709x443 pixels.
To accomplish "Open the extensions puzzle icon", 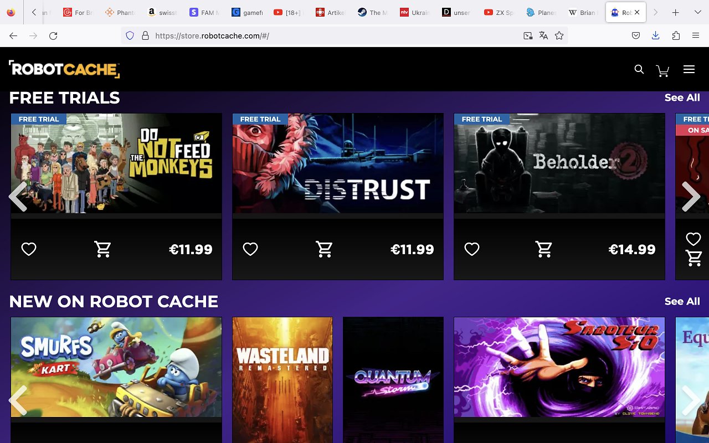I will (676, 35).
